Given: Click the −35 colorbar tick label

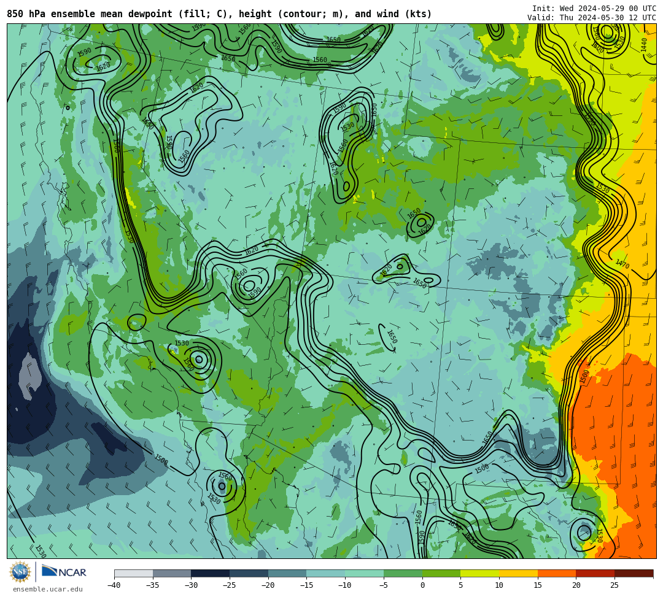Looking at the screenshot, I should pos(153,585).
